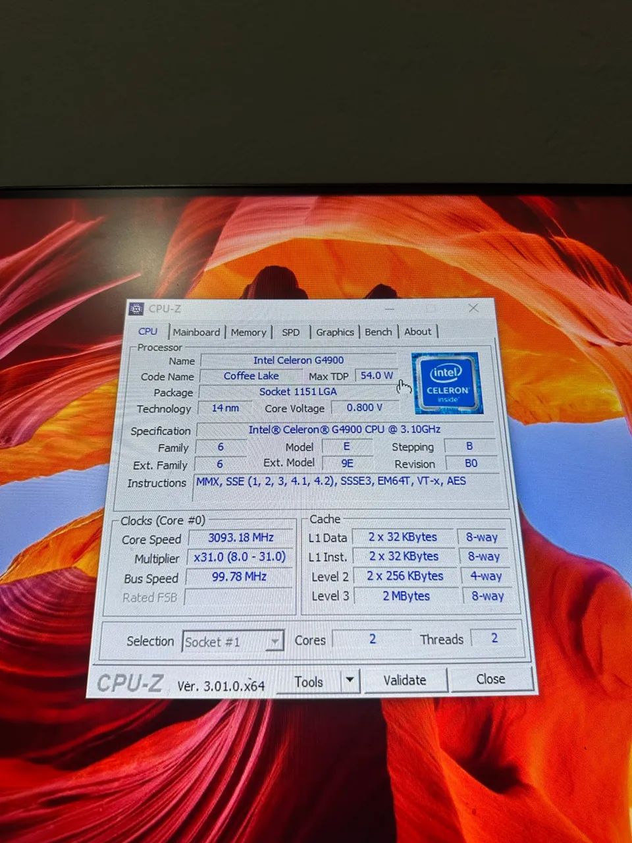
Task: Click the Name field Intel Celeron G4900
Action: coord(299,360)
